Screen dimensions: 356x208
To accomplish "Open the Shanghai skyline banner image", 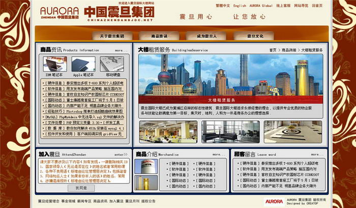I will [x=230, y=75].
